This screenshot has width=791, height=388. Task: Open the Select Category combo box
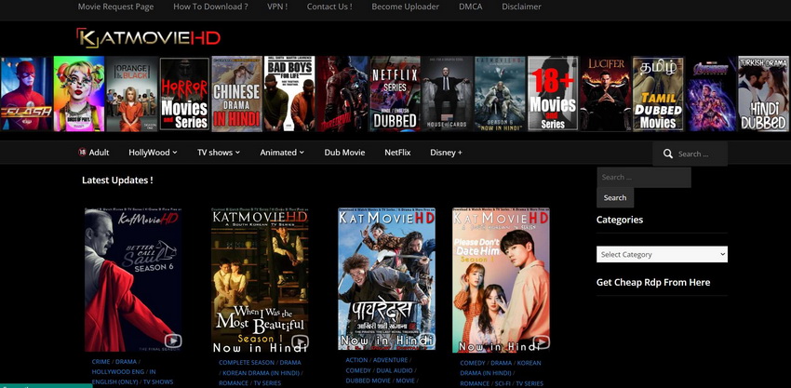click(662, 254)
